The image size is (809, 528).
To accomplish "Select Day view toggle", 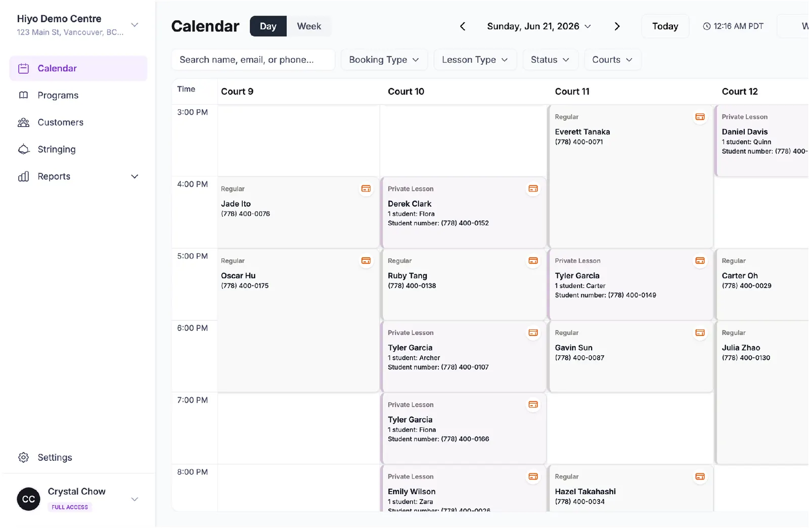I will click(268, 26).
